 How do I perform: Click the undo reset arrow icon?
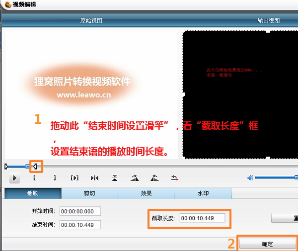(x=174, y=178)
